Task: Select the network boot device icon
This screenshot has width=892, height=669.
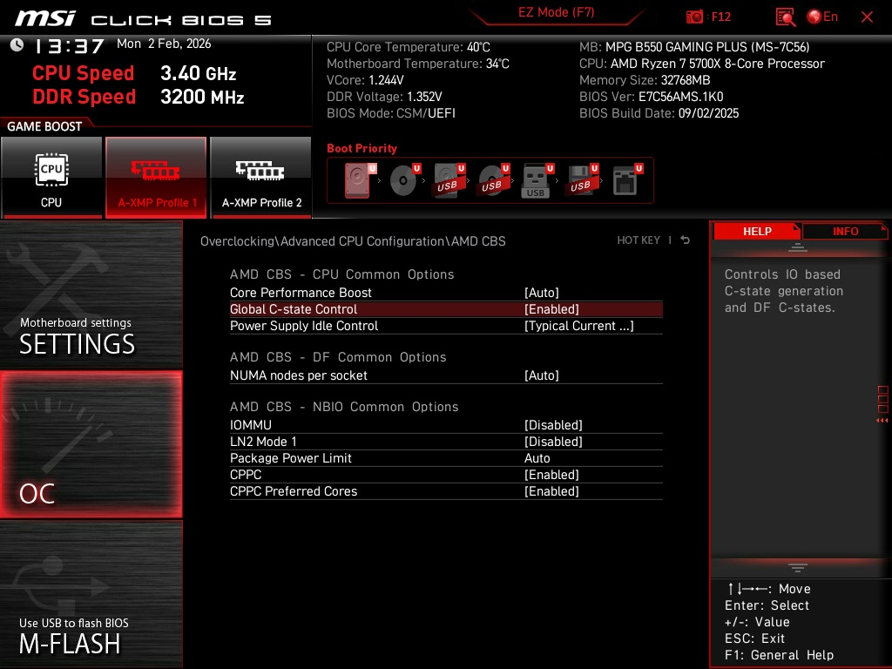Action: [625, 180]
